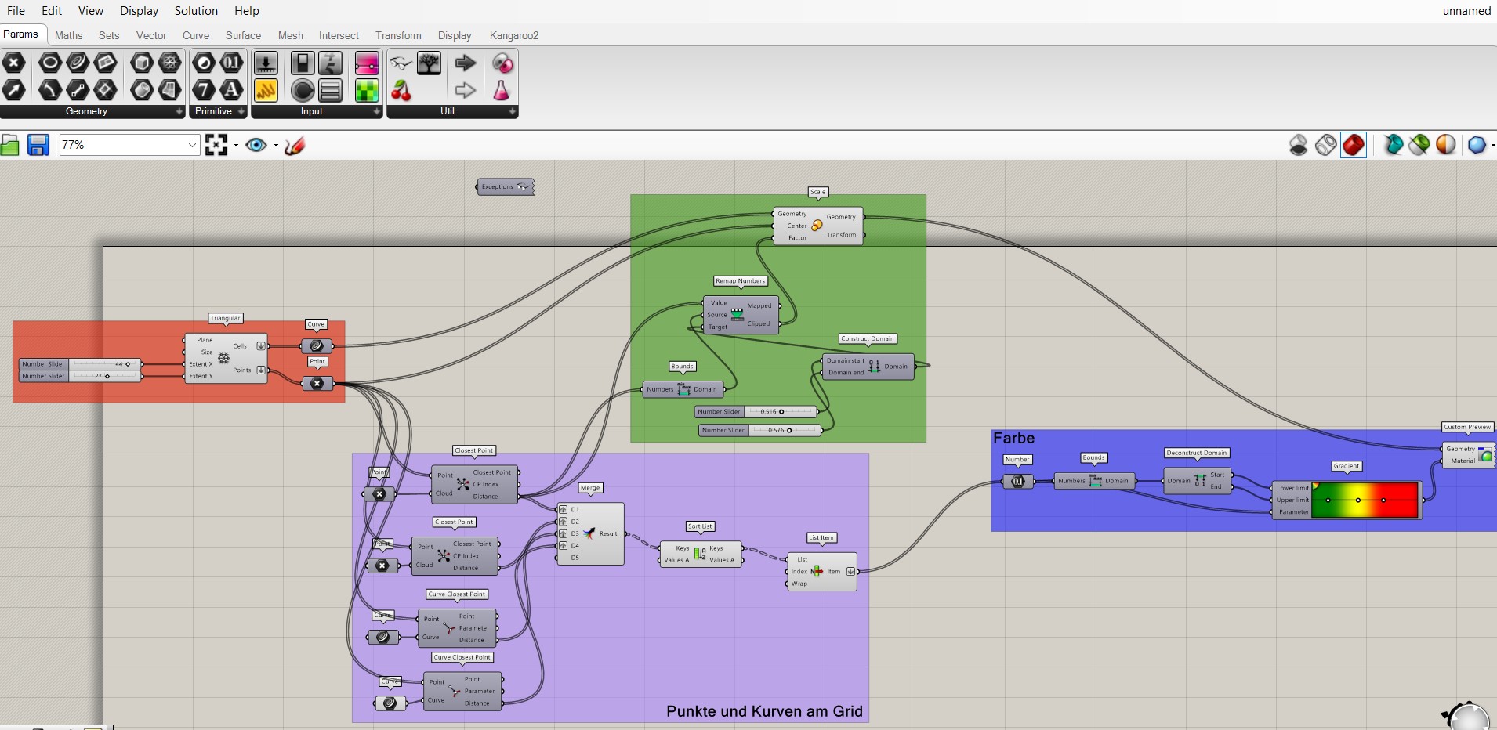Toggle wireframe preview mode
This screenshot has width=1497, height=730.
tap(1325, 145)
